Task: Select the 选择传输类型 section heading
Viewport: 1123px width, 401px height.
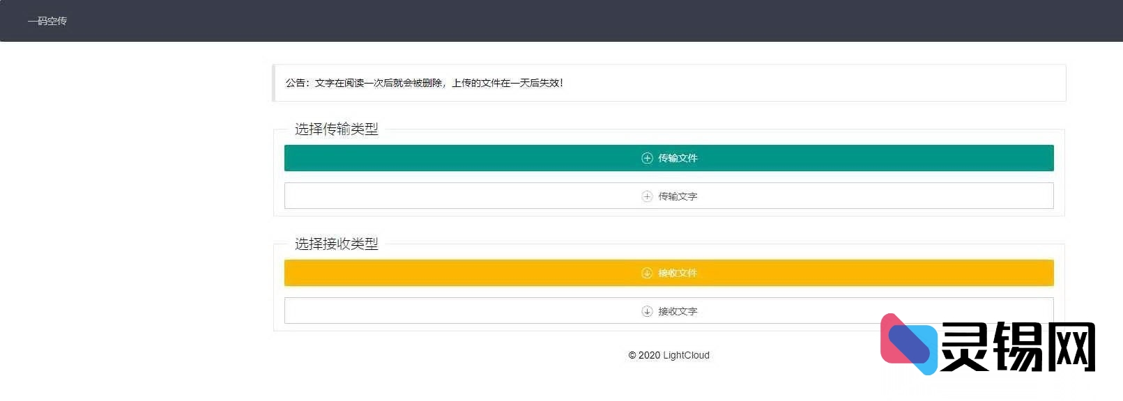Action: [336, 129]
